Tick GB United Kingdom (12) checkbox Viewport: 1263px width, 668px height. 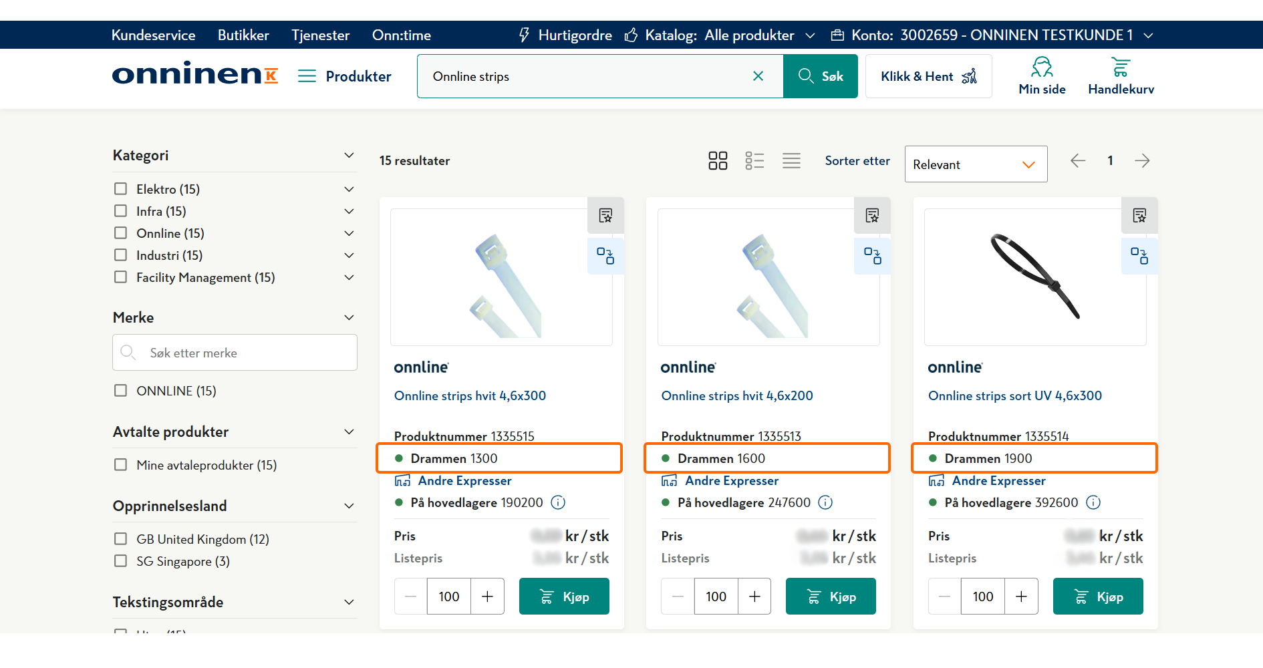point(120,539)
